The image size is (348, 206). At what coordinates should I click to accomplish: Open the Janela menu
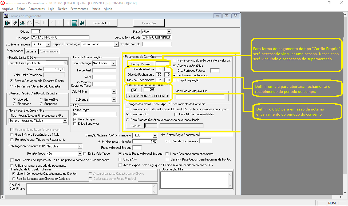[96, 9]
